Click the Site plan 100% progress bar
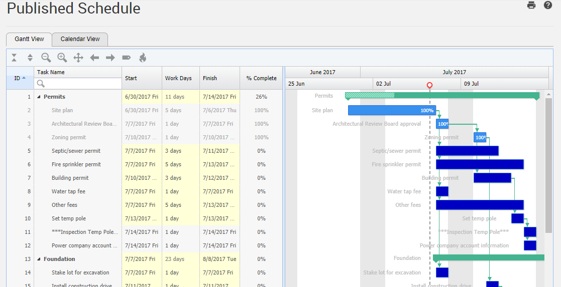This screenshot has height=287, width=561. pyautogui.click(x=391, y=110)
